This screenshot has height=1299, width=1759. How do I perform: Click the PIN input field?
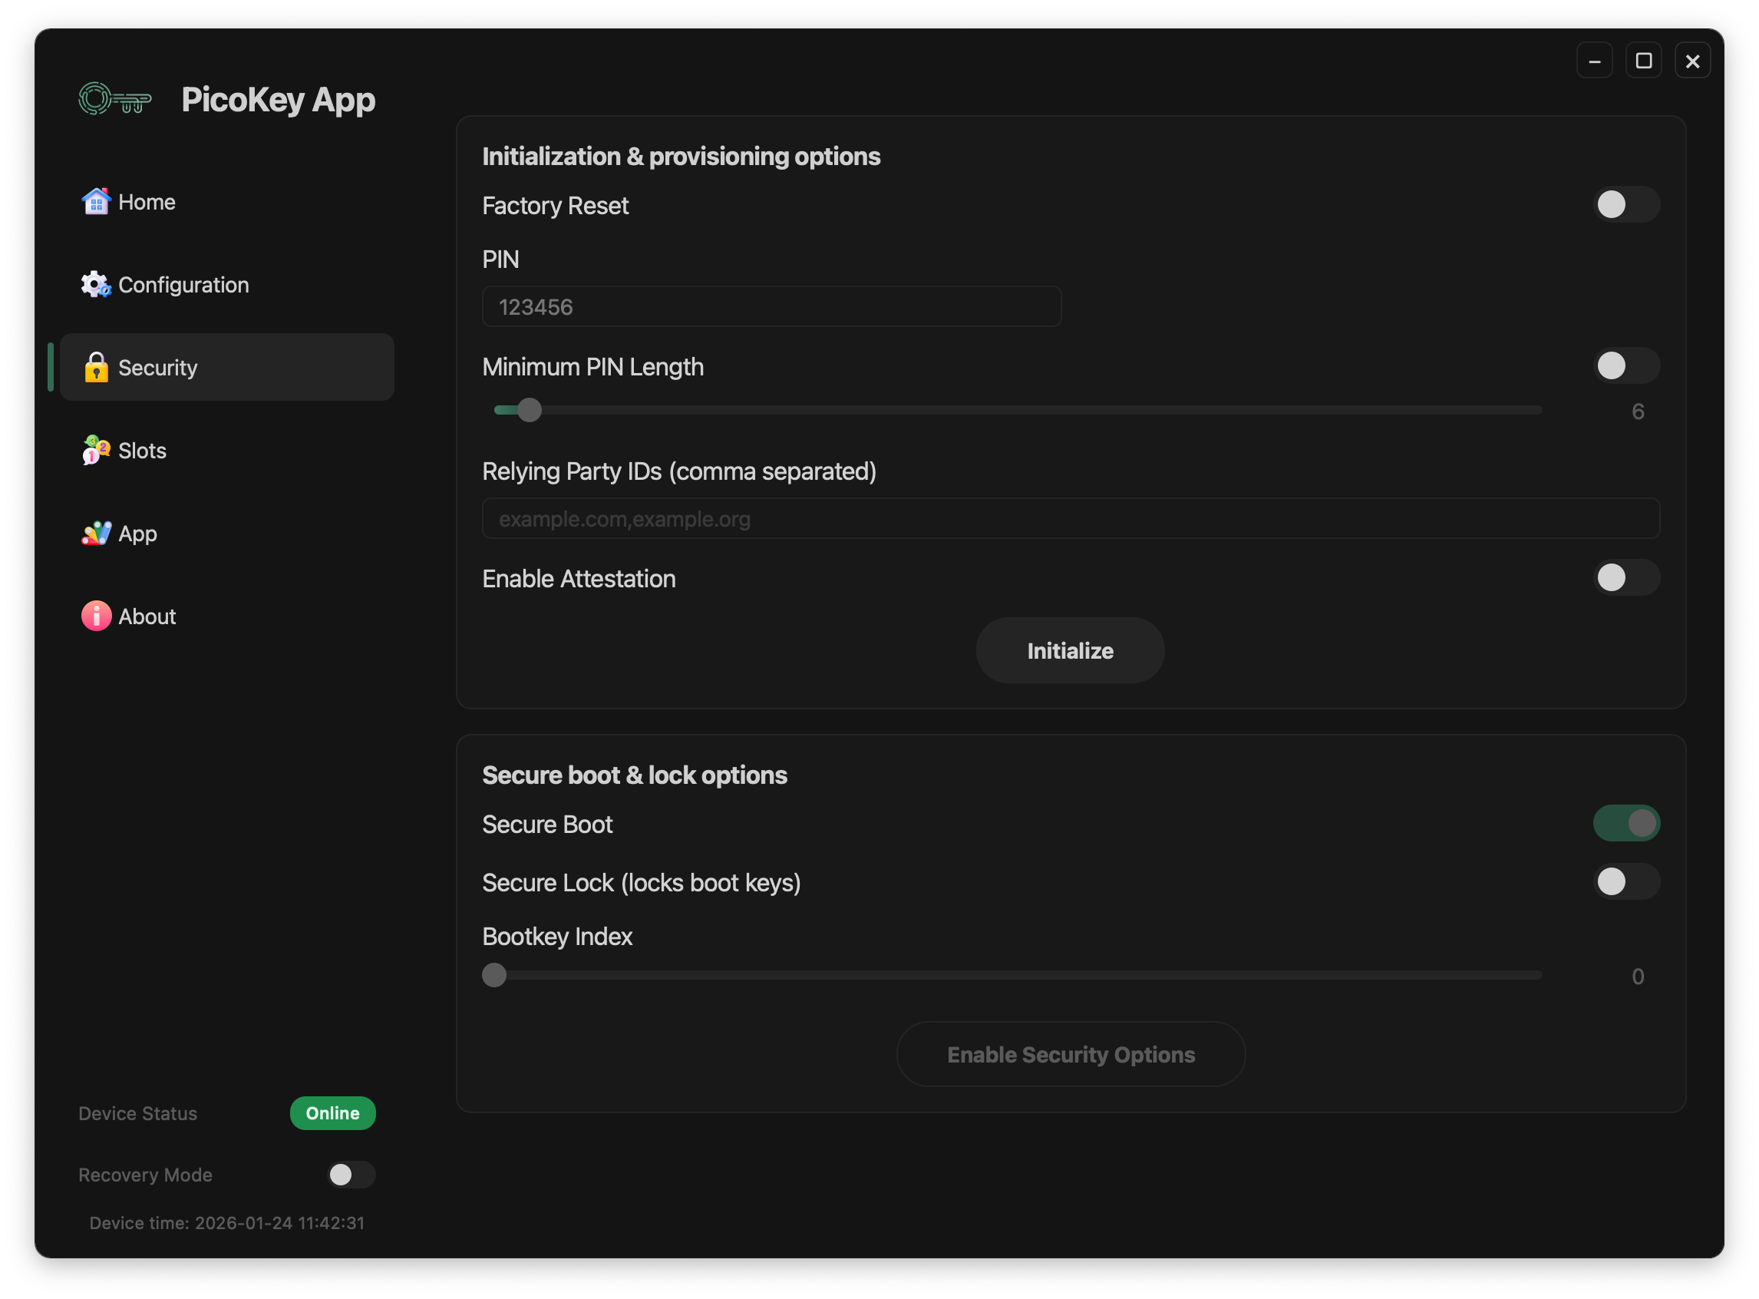click(771, 306)
